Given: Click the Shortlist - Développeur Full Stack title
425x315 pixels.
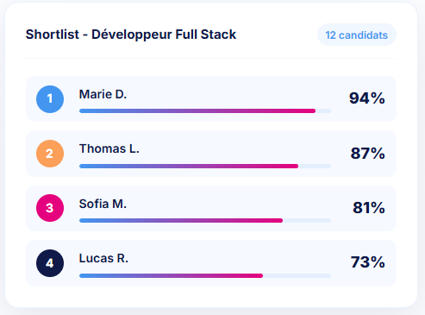Looking at the screenshot, I should click(x=131, y=35).
